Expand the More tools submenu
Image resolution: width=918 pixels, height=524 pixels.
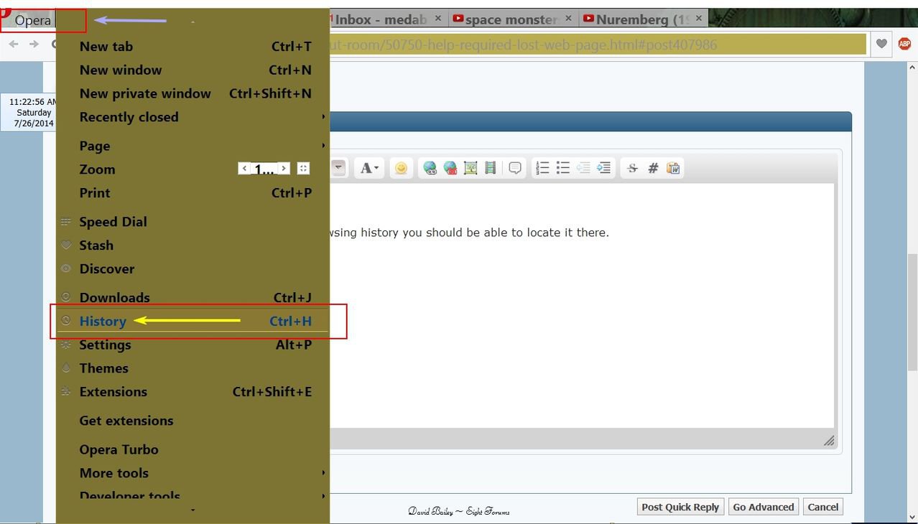194,473
